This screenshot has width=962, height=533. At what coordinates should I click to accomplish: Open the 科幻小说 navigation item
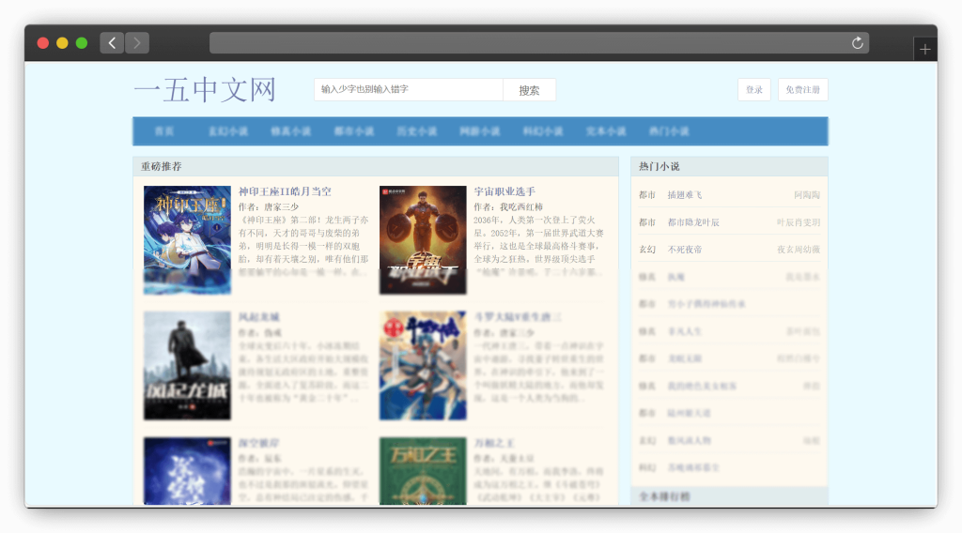(x=543, y=131)
